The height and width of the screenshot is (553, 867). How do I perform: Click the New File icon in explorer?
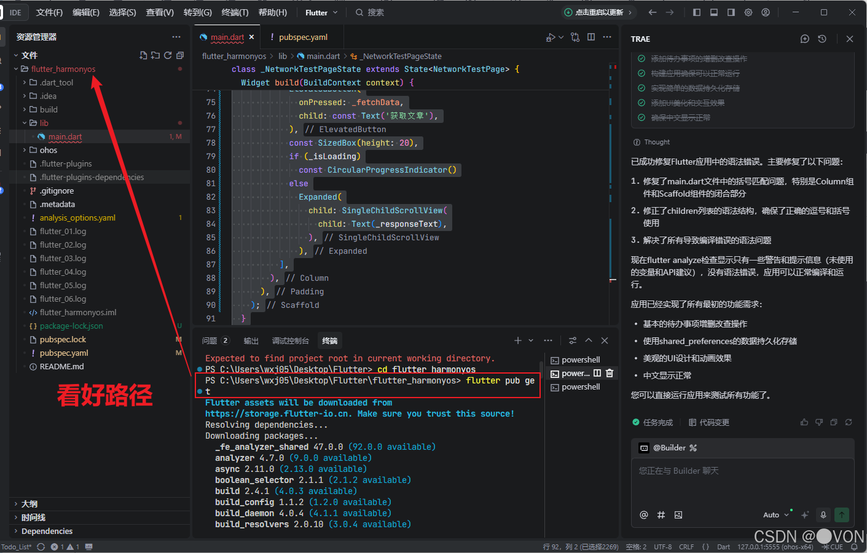point(143,55)
